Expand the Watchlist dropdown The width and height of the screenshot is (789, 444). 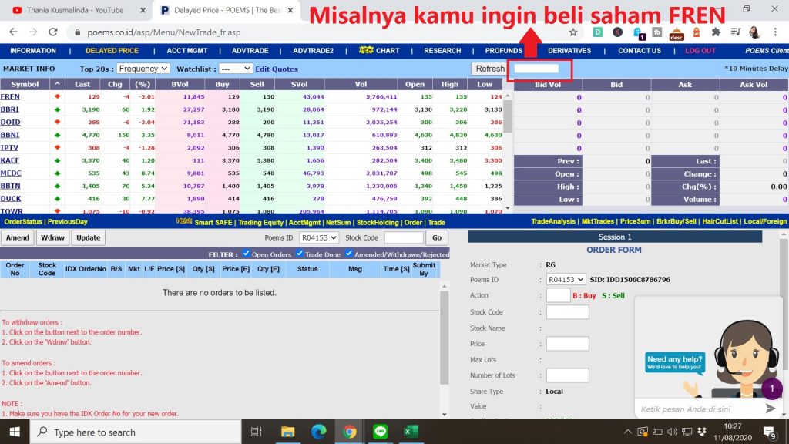click(x=235, y=69)
